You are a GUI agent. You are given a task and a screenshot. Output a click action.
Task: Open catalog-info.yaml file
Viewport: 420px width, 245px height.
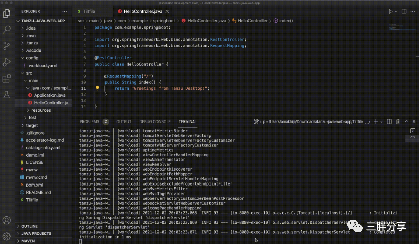pos(43,147)
